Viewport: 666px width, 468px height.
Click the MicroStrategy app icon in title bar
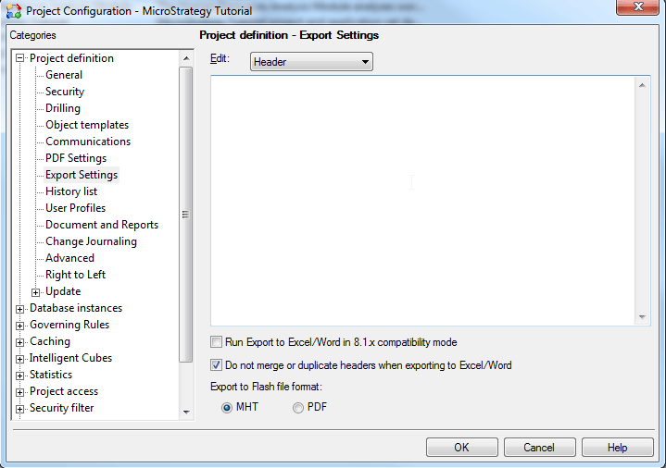(14, 10)
